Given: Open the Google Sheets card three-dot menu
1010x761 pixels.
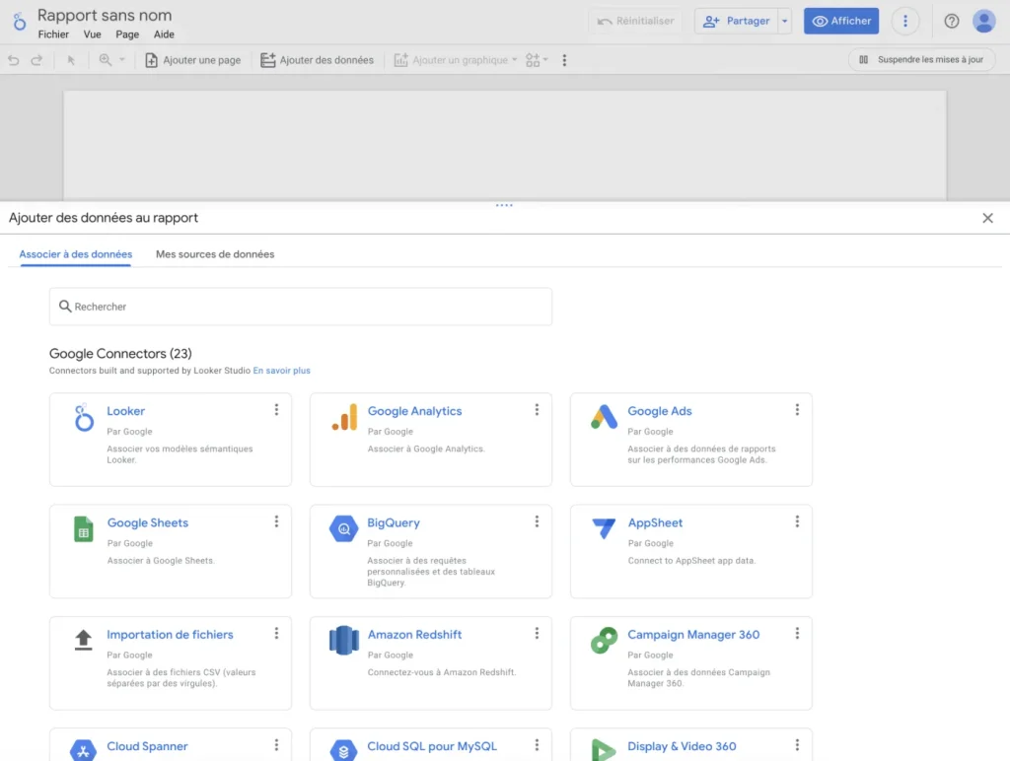Looking at the screenshot, I should click(276, 521).
